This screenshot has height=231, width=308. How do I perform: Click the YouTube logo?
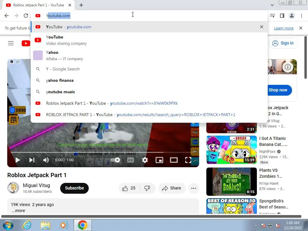coord(26,43)
